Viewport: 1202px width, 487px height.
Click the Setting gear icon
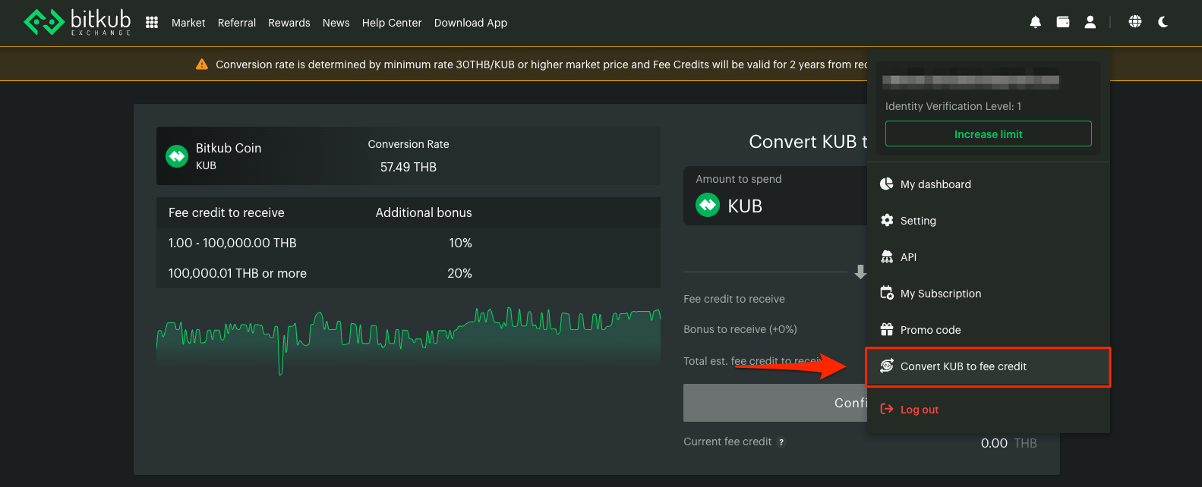[886, 220]
